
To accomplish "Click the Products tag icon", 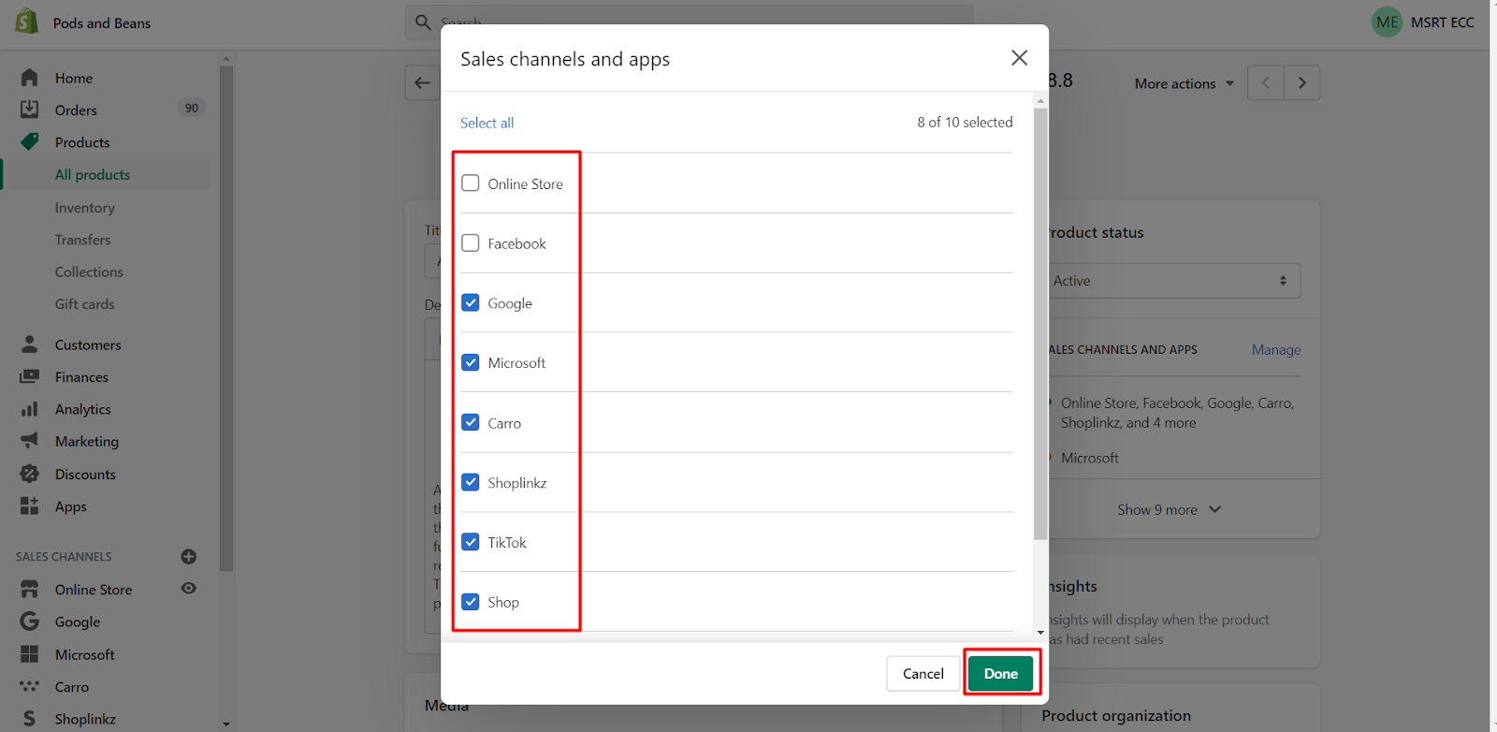I will [x=30, y=141].
